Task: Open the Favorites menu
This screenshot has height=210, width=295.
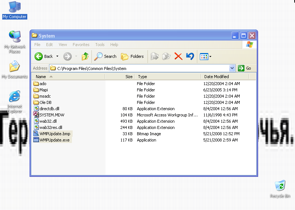Action: (81, 45)
